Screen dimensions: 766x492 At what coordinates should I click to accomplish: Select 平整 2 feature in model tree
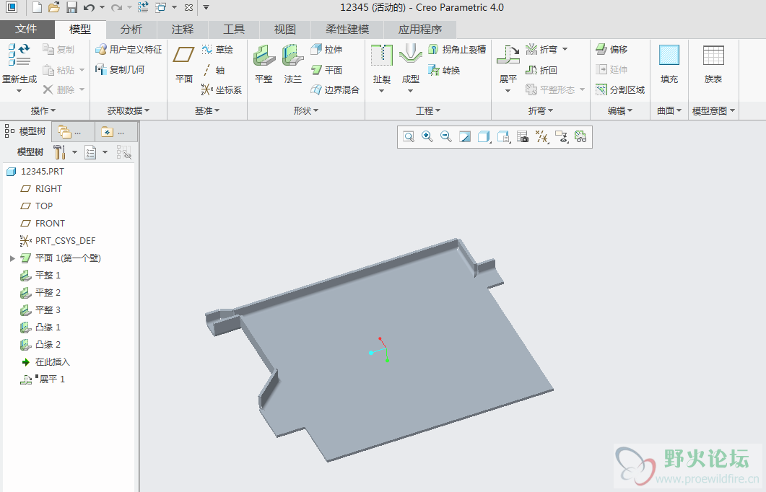pos(40,293)
